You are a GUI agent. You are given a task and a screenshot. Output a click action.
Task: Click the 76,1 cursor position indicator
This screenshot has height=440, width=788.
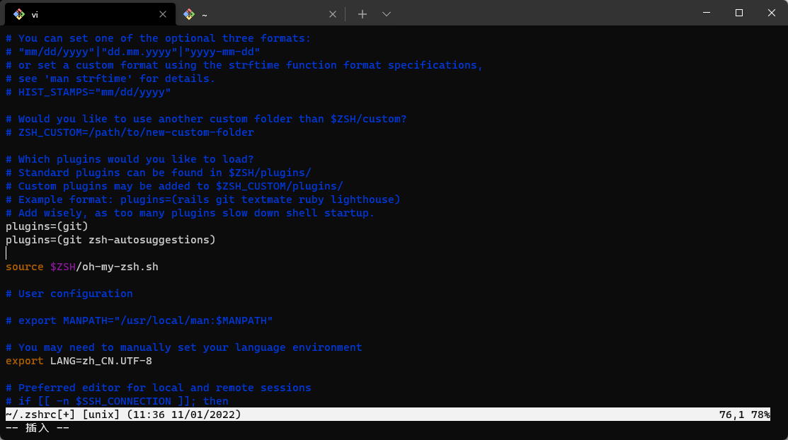point(732,415)
